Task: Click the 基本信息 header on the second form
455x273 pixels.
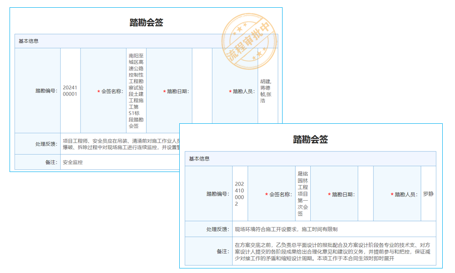Action: [x=199, y=157]
